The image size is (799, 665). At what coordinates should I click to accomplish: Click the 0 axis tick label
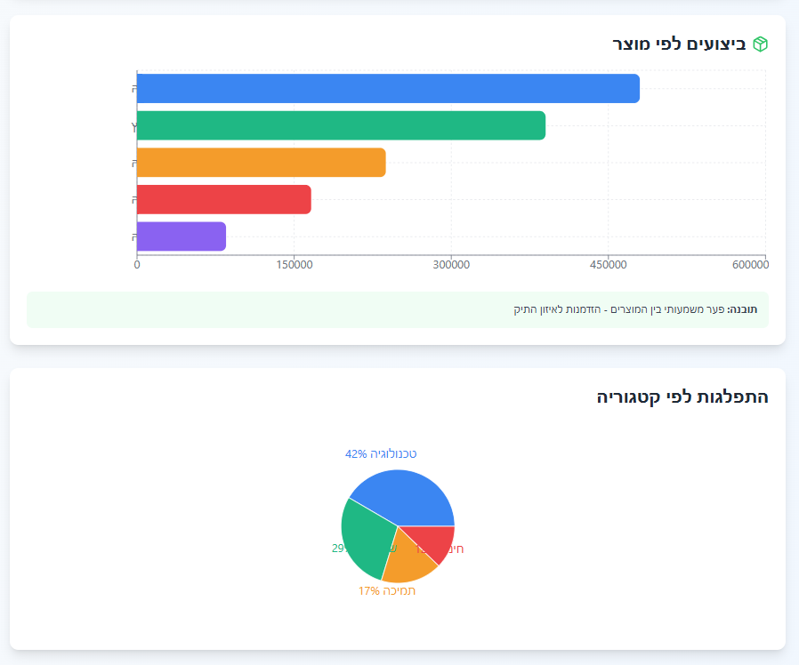tap(137, 265)
